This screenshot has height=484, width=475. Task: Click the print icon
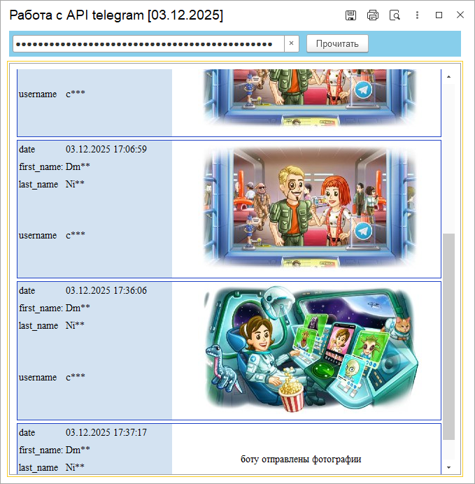coord(373,15)
